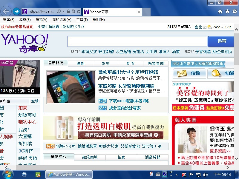Open 超級商城 in services list
239x179 pixels.
pyautogui.click(x=27, y=115)
